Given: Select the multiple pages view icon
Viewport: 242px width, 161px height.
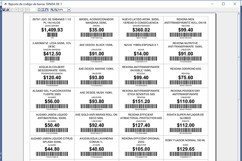Looking at the screenshot, I should pos(47,10).
